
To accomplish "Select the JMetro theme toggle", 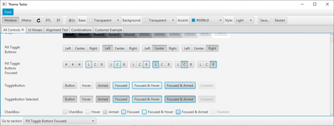I will click(x=26, y=21).
